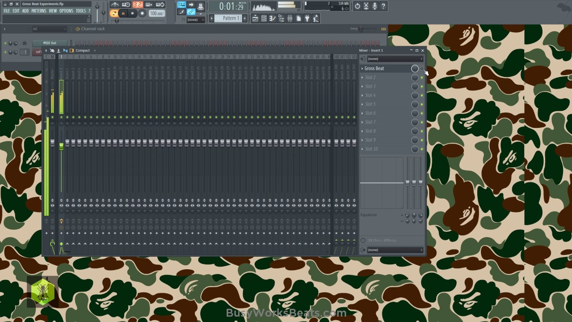Open the VIEW menu
The width and height of the screenshot is (572, 322).
click(x=53, y=11)
